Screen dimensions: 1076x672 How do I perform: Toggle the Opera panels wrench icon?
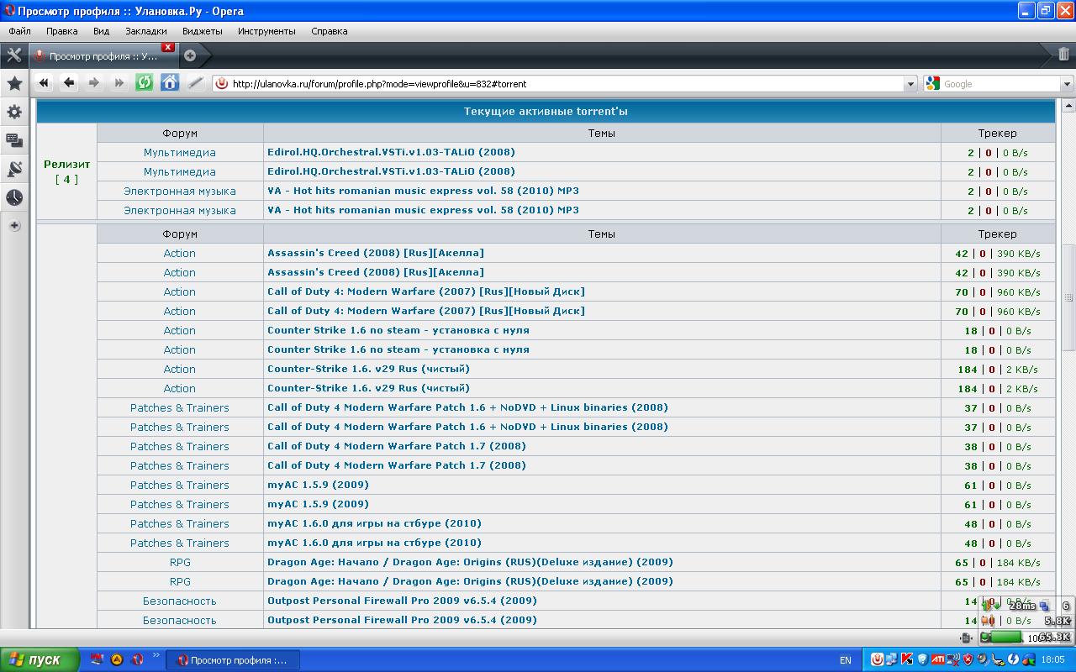[x=14, y=55]
